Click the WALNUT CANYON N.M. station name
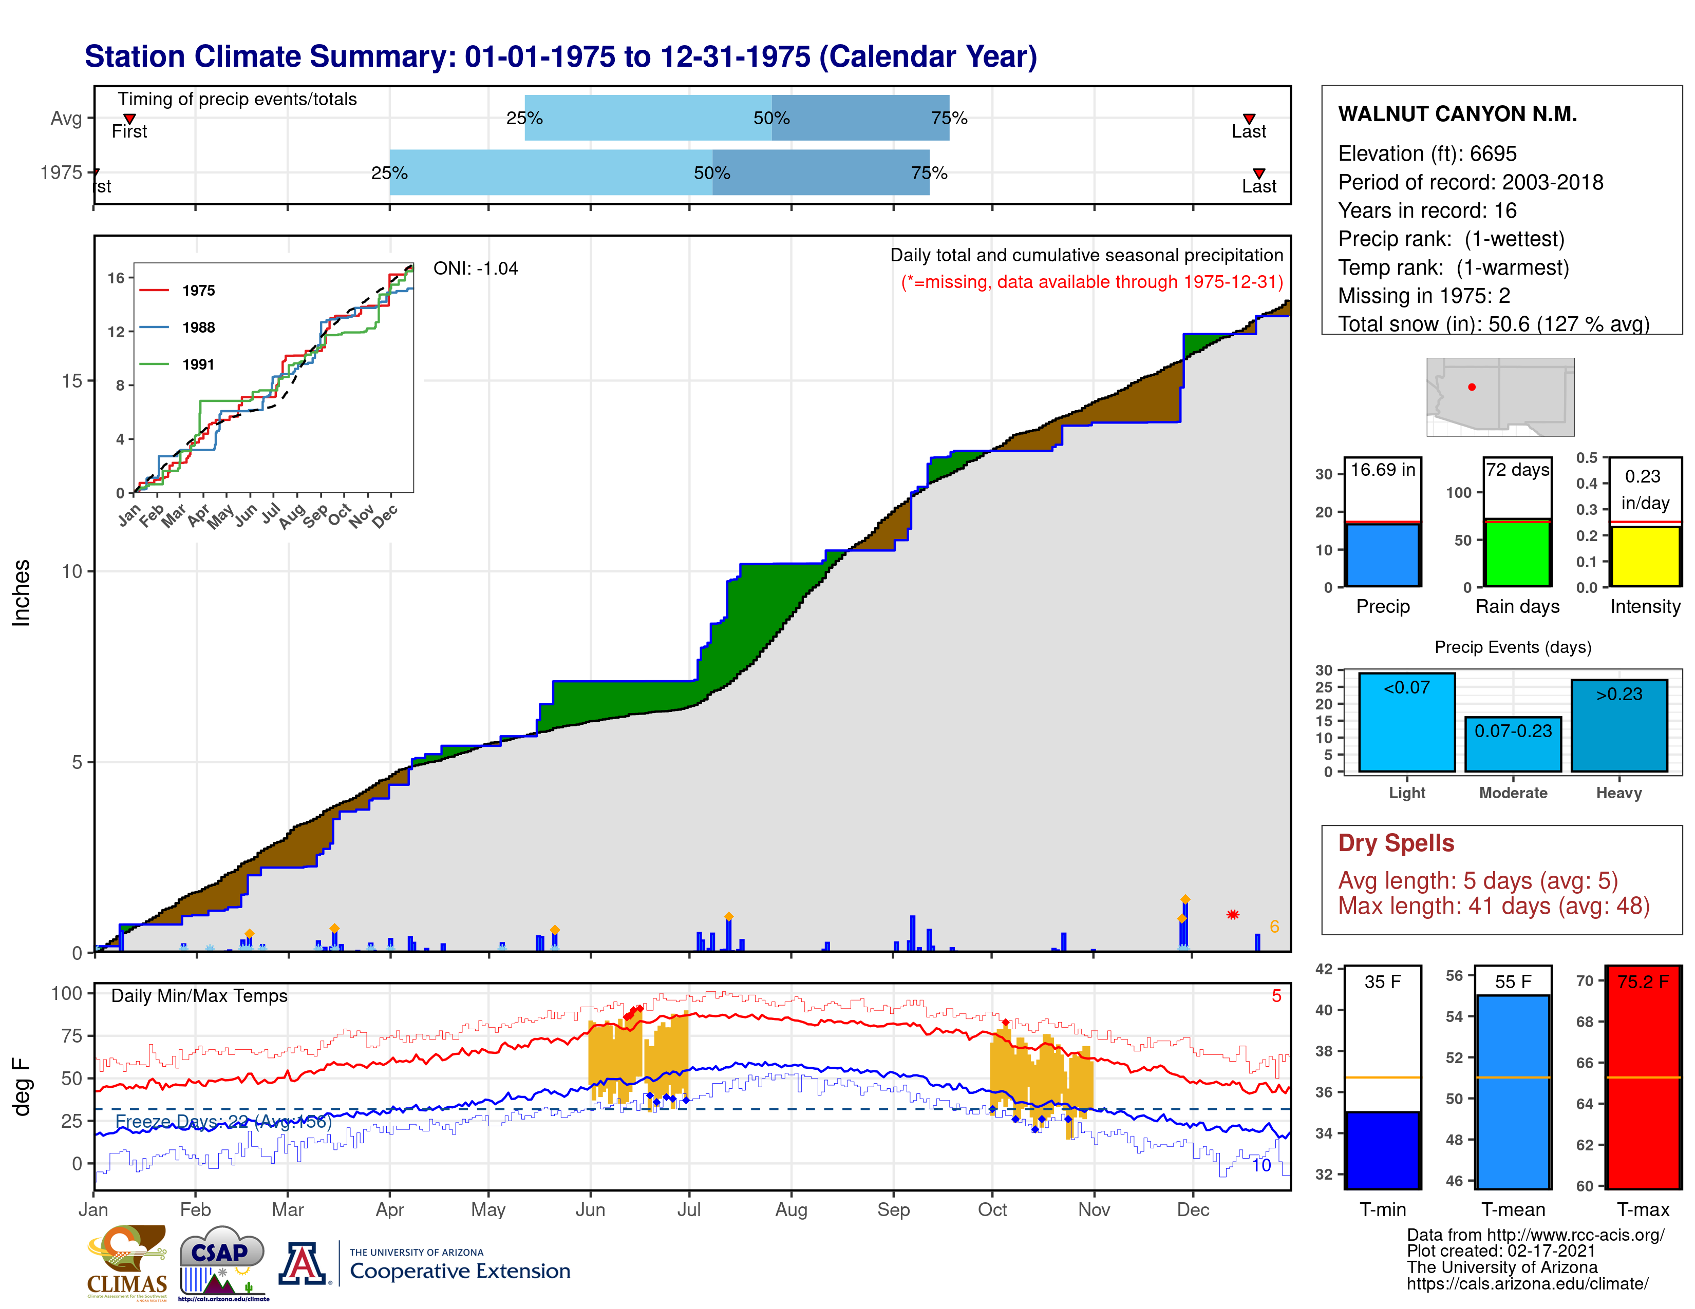1695x1309 pixels. pos(1457,114)
